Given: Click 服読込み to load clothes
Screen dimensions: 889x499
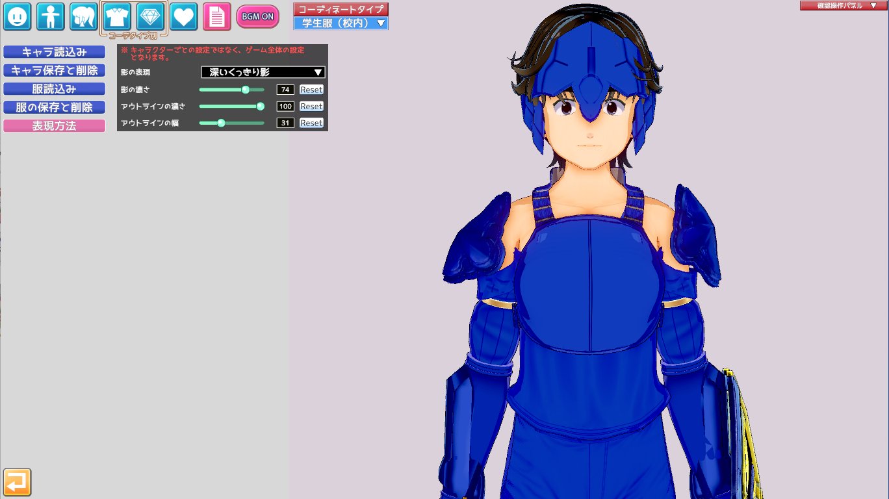Looking at the screenshot, I should click(x=54, y=89).
